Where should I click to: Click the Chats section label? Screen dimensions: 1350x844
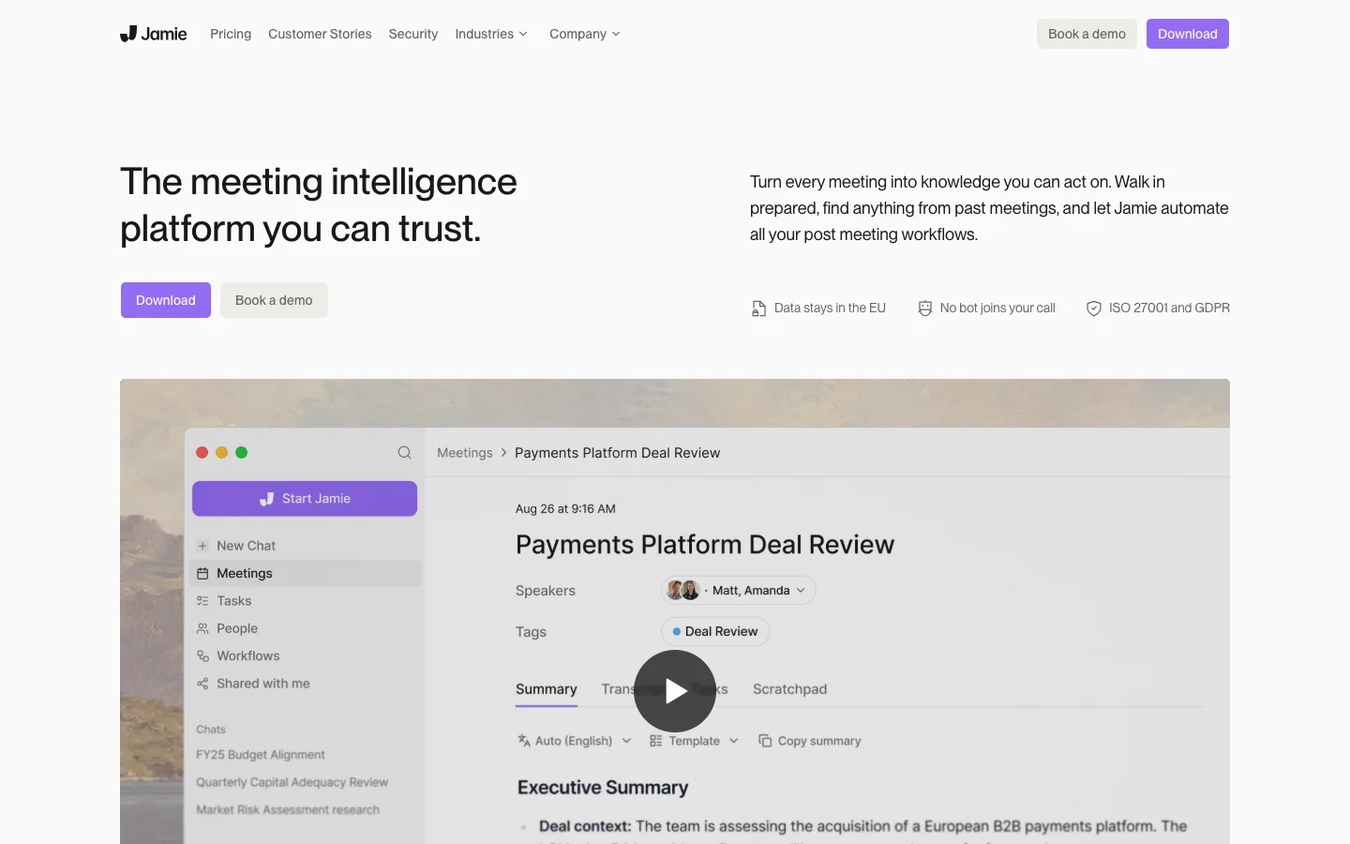211,730
